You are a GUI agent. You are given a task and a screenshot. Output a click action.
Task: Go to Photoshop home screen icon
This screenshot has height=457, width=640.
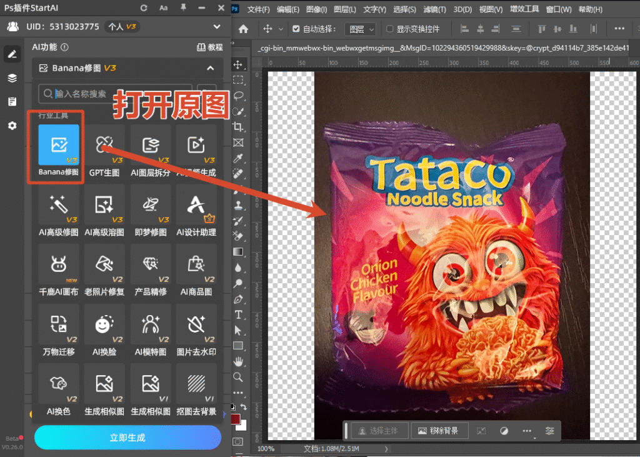243,29
